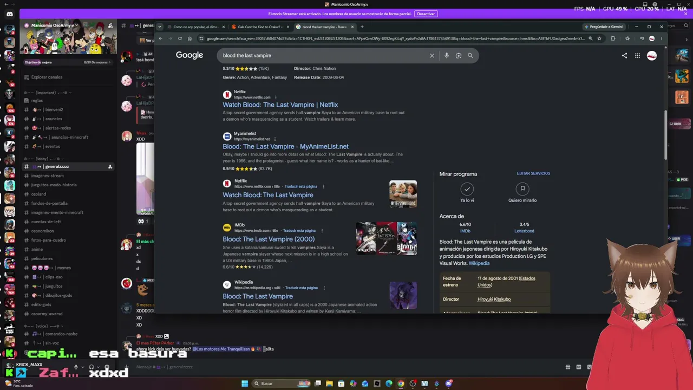Switch to 'Como no soy popular' tab
The width and height of the screenshot is (693, 390).
(x=195, y=27)
